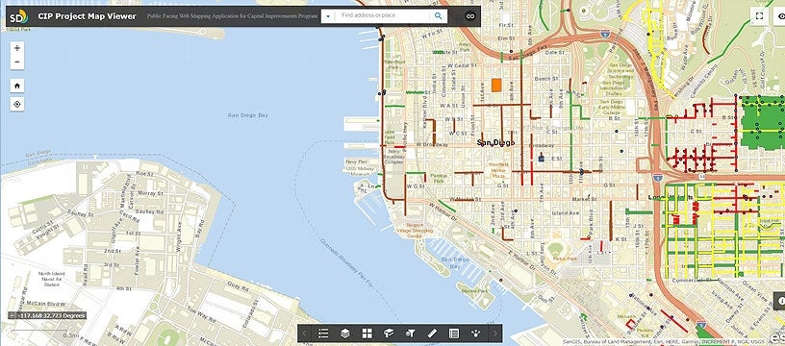Show previous widgets with left arrow
Image resolution: width=785 pixels, height=346 pixels.
305,334
